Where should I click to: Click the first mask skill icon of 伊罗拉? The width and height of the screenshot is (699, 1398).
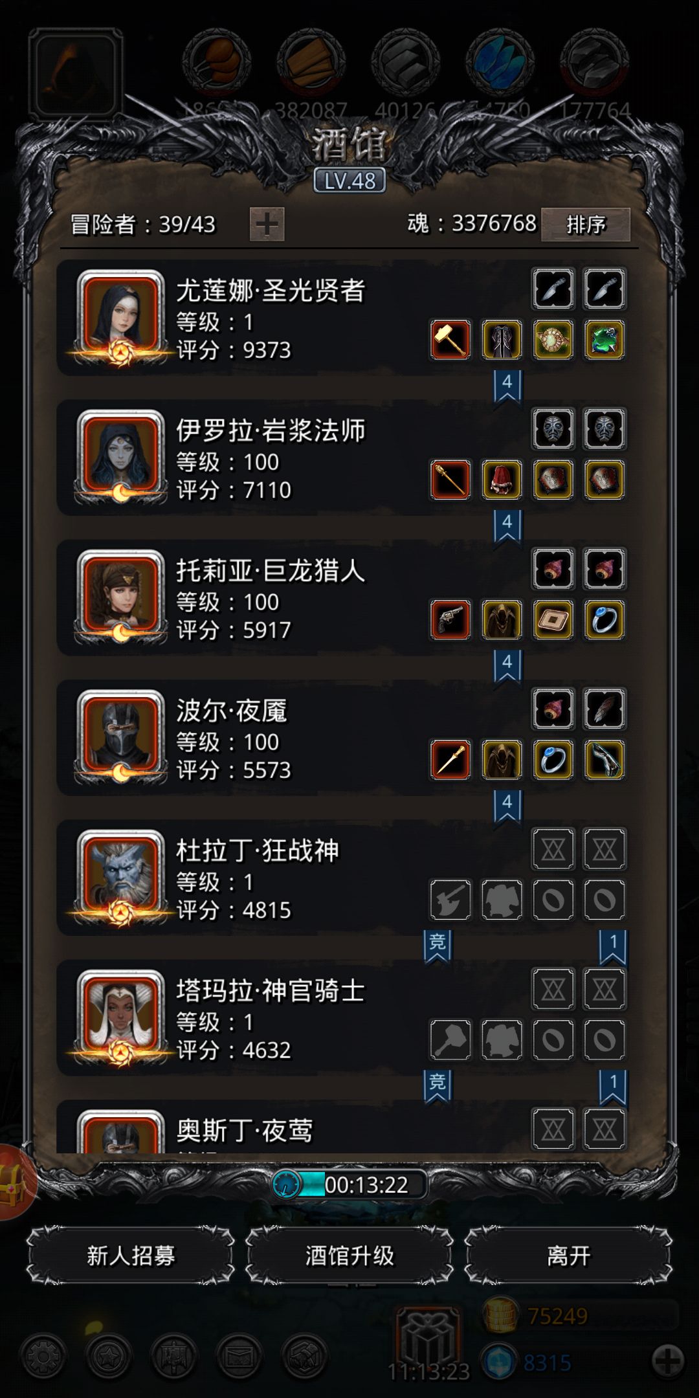click(553, 428)
